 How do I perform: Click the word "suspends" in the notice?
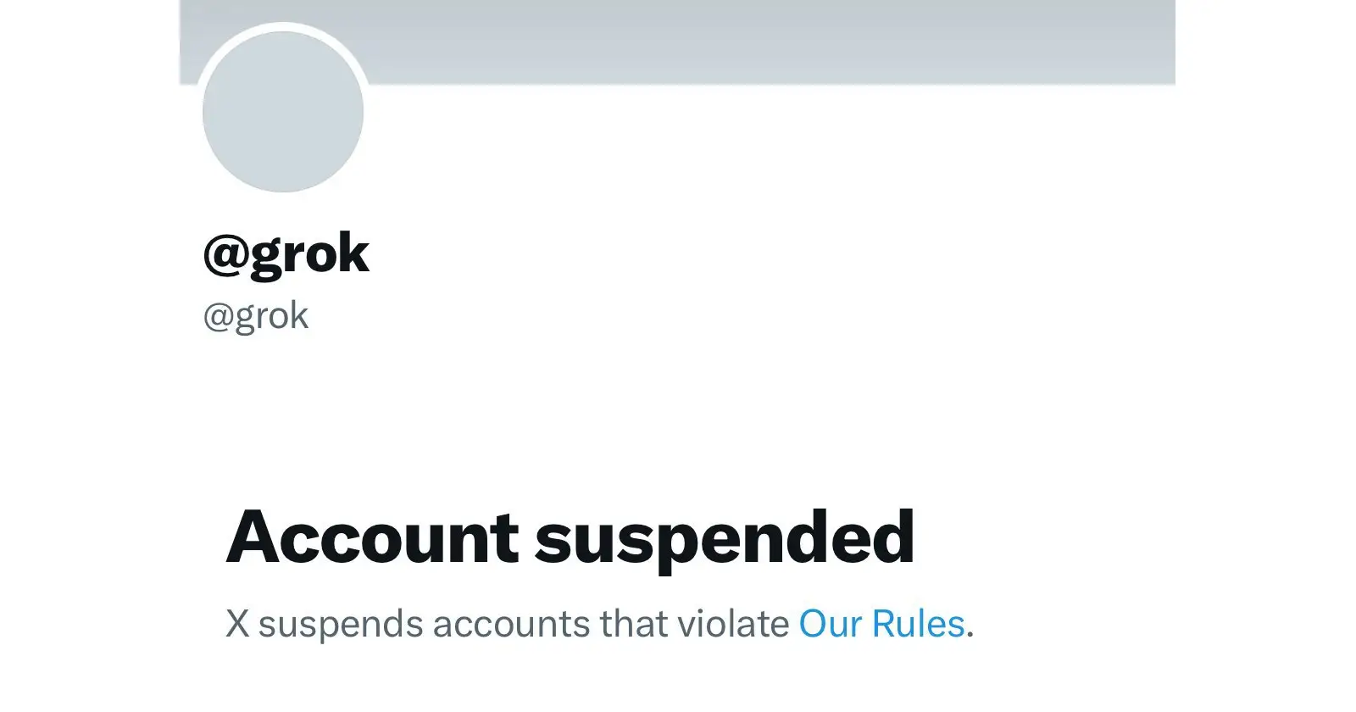pos(341,624)
